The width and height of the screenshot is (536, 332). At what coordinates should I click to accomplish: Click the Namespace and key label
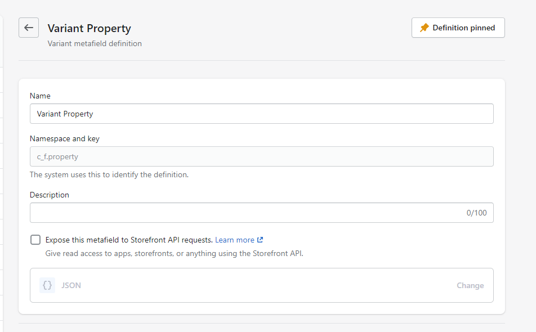click(64, 138)
